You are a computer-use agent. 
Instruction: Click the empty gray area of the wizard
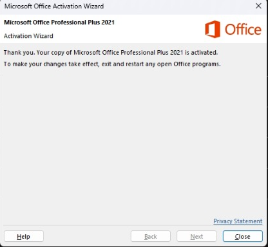tap(134, 140)
